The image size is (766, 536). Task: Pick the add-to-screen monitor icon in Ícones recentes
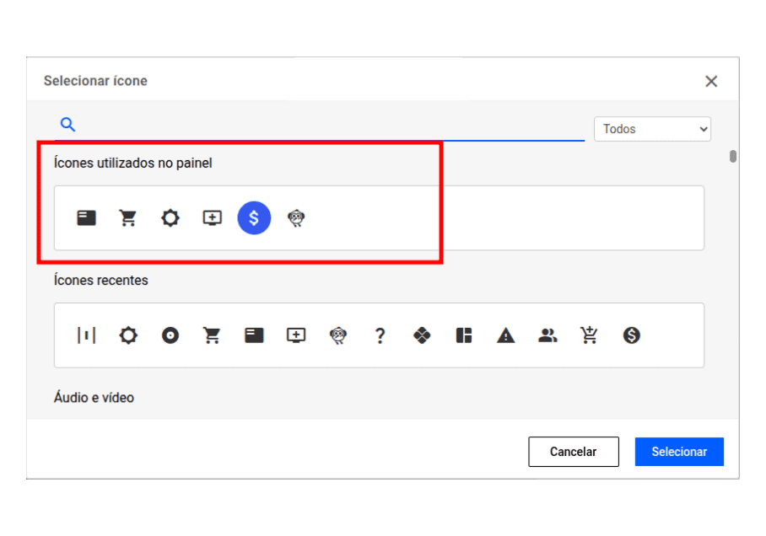click(296, 335)
